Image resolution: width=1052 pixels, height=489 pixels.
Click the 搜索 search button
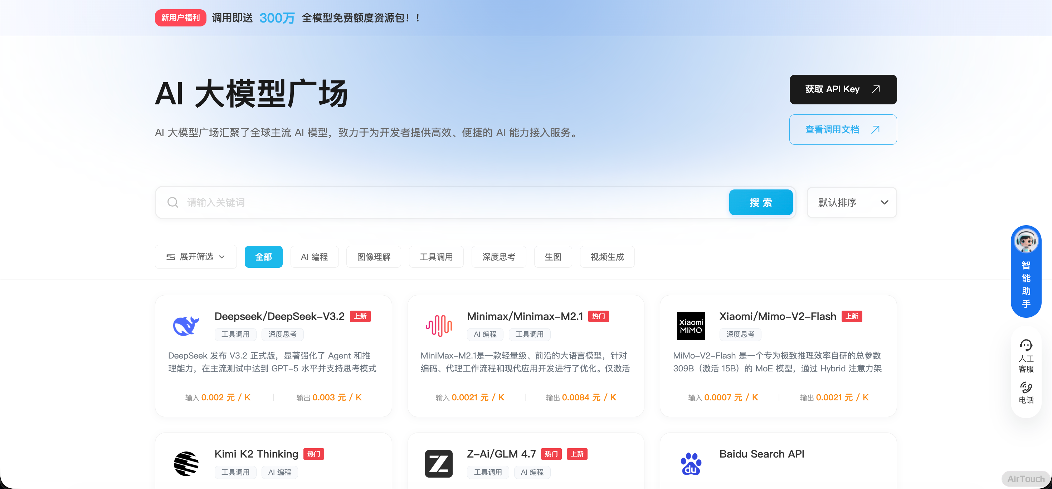[x=760, y=202]
